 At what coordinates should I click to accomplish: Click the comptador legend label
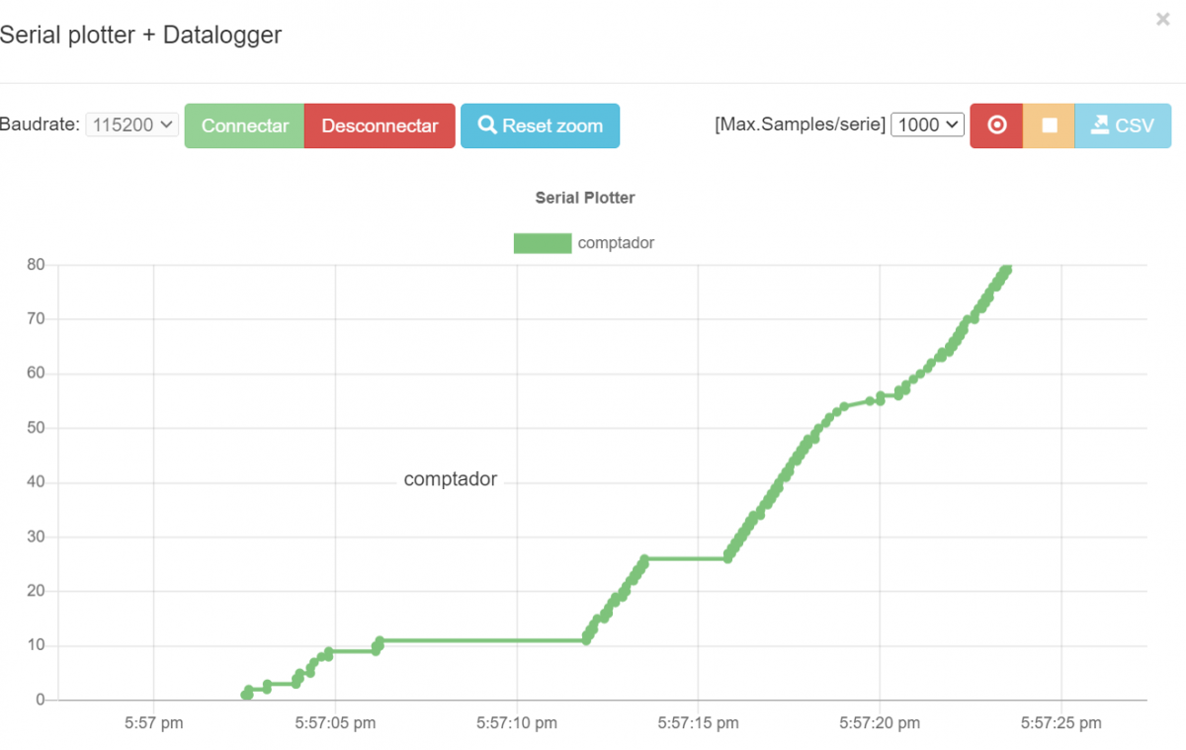(616, 243)
